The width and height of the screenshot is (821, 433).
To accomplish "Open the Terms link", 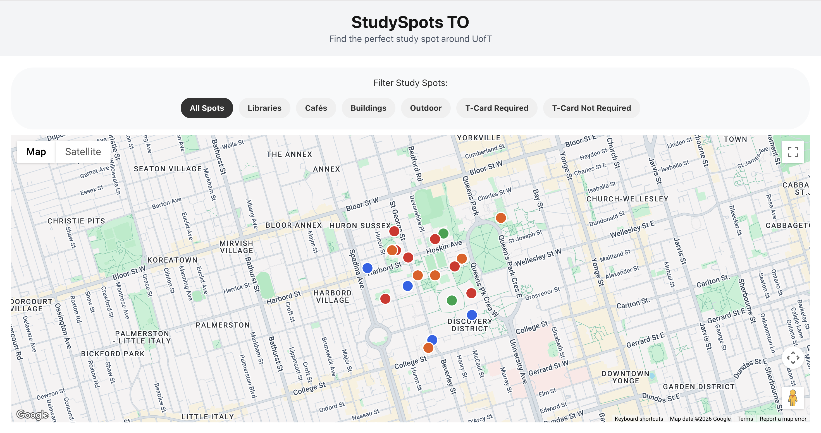I will [745, 419].
